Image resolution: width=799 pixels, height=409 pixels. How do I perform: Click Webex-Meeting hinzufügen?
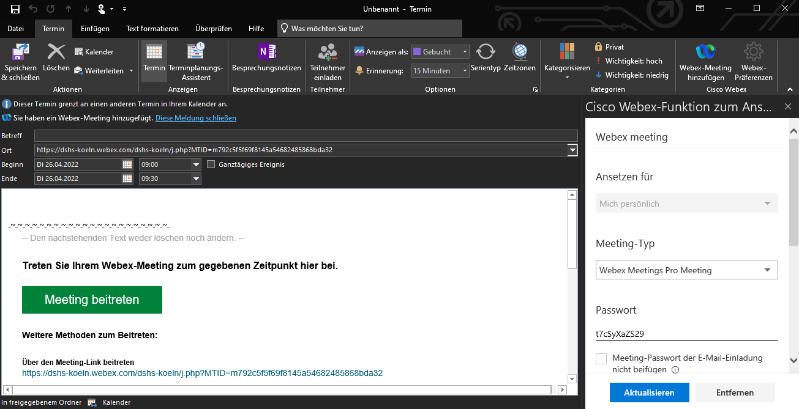705,62
